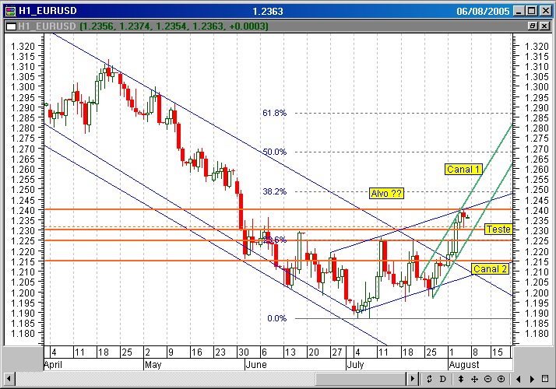Zoom in with the plus magnifier icon

501,379
